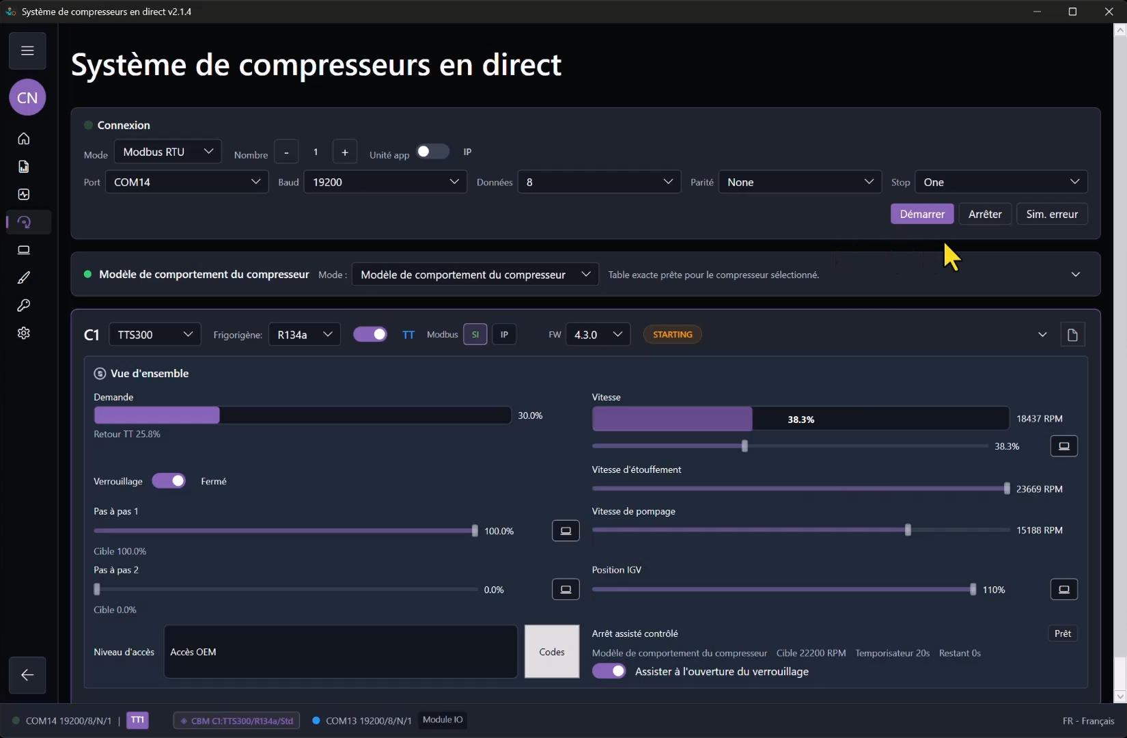
Task: Select the compressor system sidebar icon
Action: pyautogui.click(x=24, y=222)
